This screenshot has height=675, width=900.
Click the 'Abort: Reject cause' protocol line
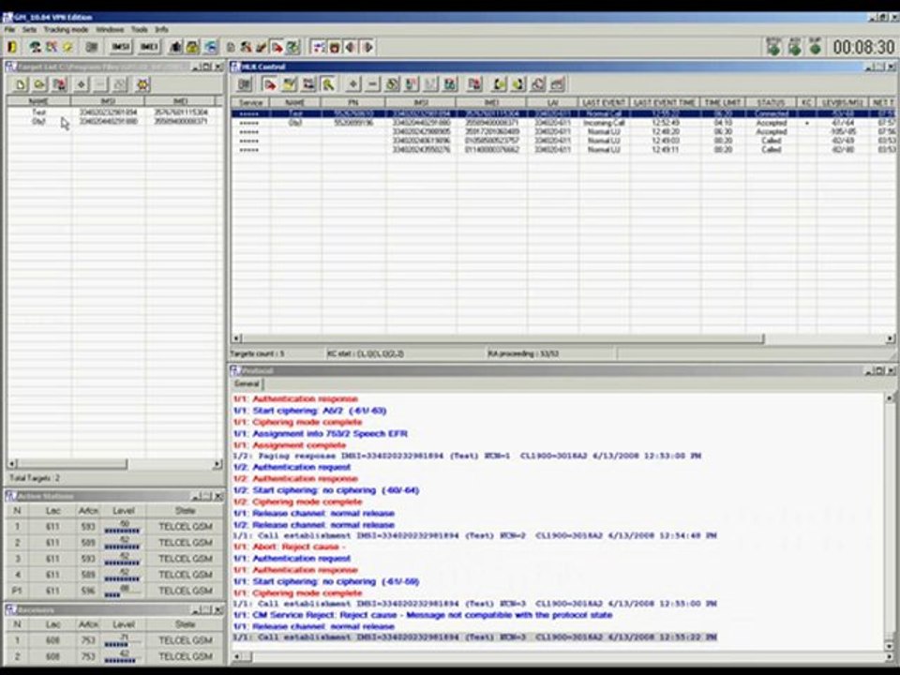(x=290, y=547)
